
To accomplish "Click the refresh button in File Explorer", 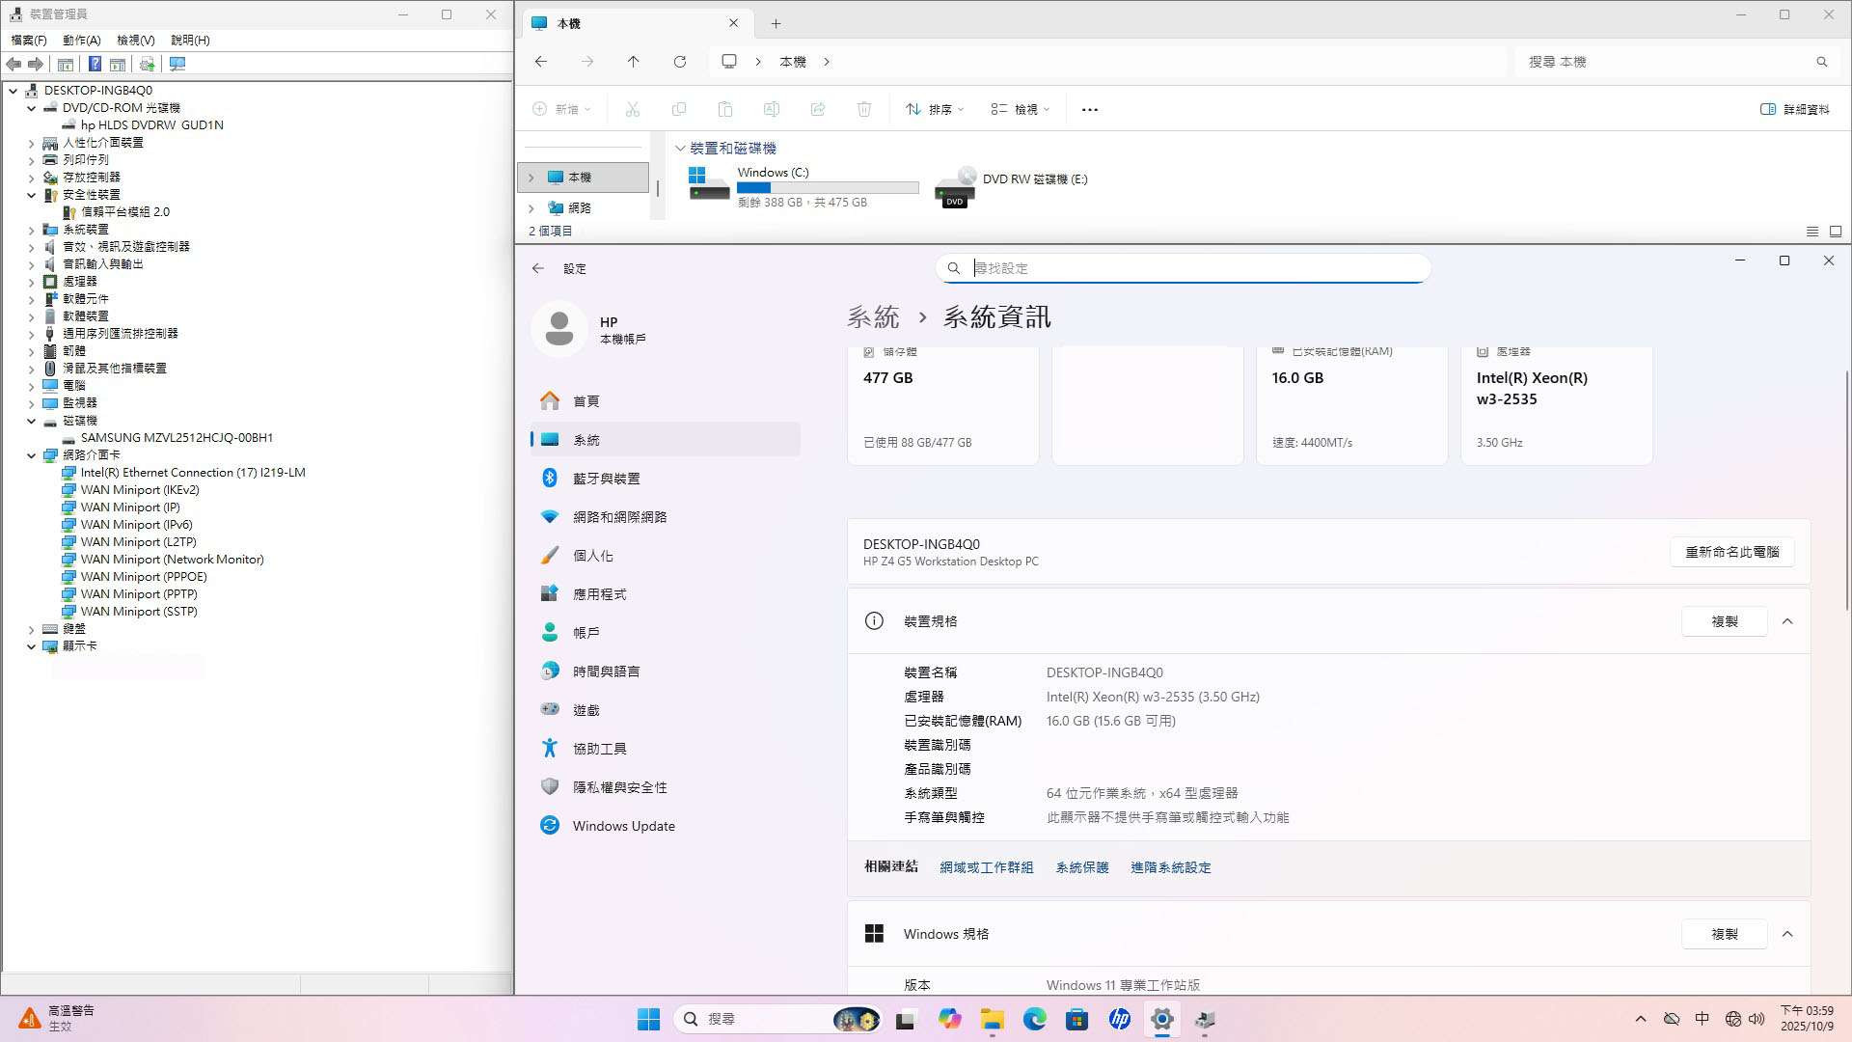I will (680, 62).
